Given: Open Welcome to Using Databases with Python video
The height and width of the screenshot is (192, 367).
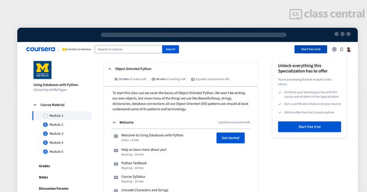Looking at the screenshot, I should point(152,135).
